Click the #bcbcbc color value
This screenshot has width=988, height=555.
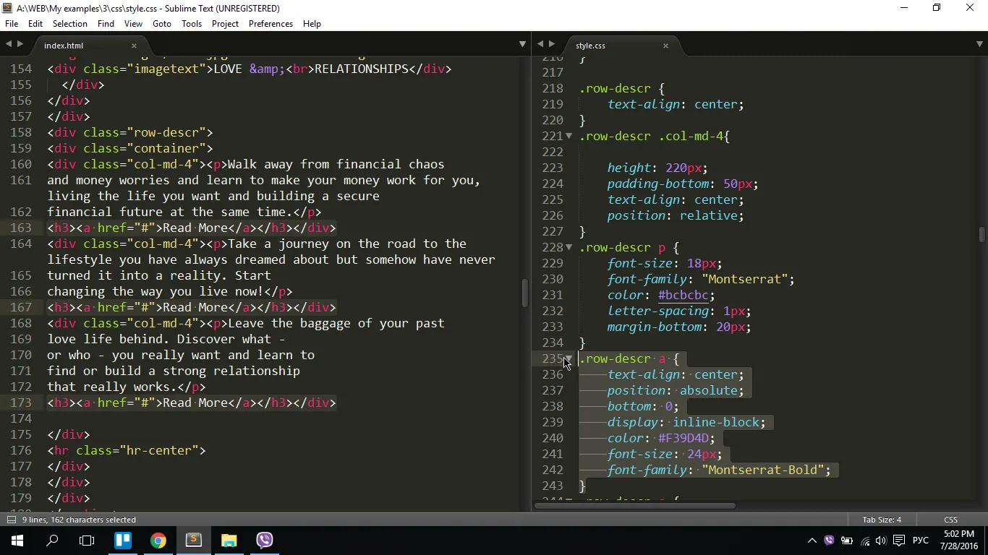[x=683, y=295]
